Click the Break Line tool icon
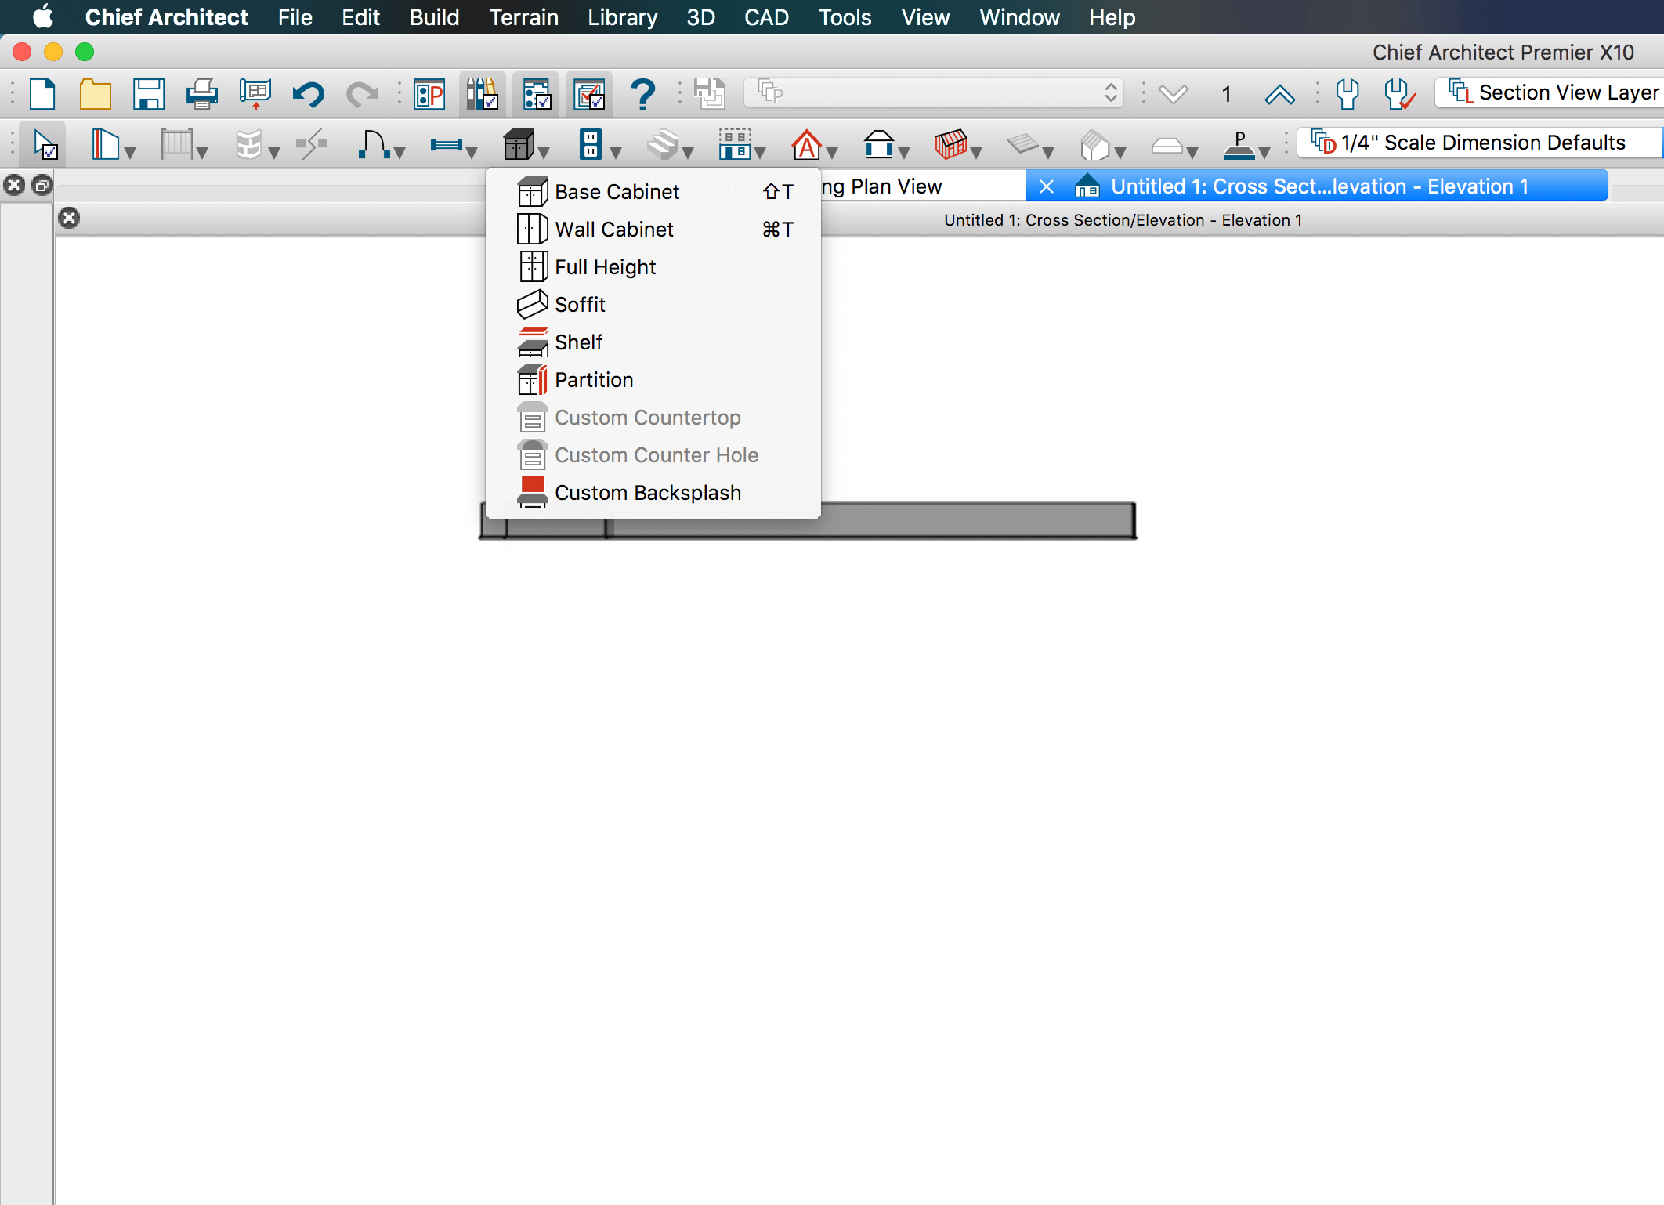The image size is (1664, 1205). (312, 144)
